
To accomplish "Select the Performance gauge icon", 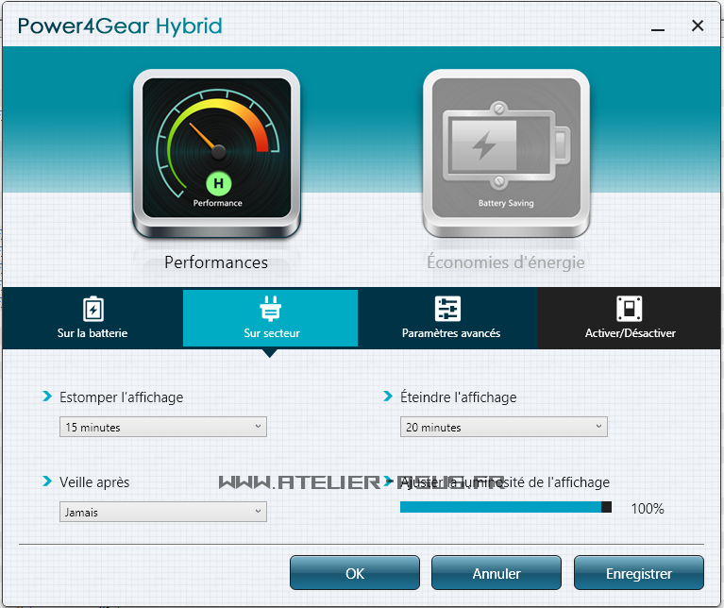I will tap(217, 152).
